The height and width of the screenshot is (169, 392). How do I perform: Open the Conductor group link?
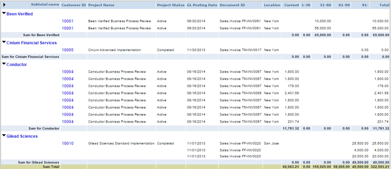(17, 64)
